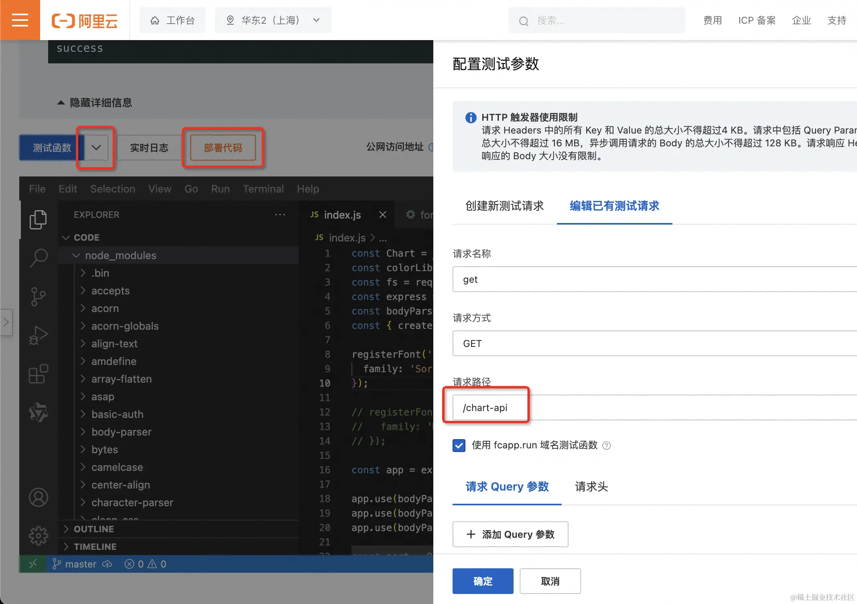Expand the OUTLINE section
857x604 pixels.
point(93,529)
